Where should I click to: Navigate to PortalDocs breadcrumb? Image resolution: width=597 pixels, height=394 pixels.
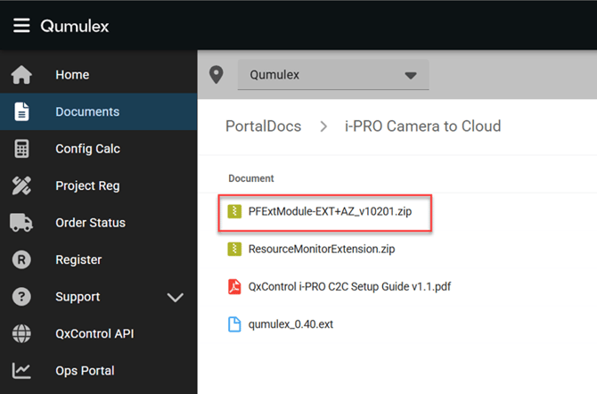coord(263,127)
